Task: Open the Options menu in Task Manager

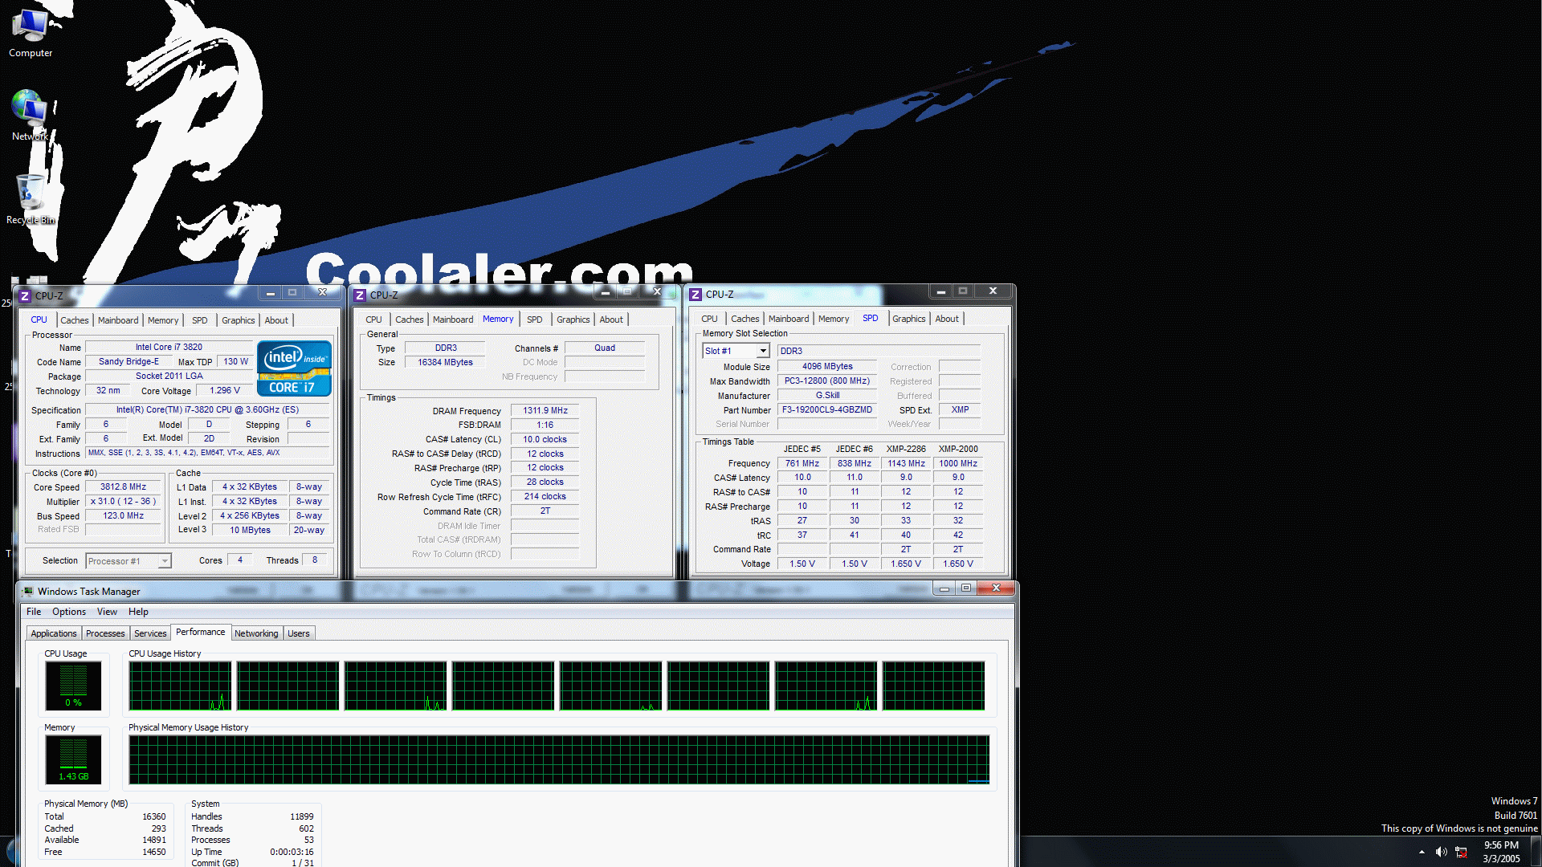Action: pos(69,612)
